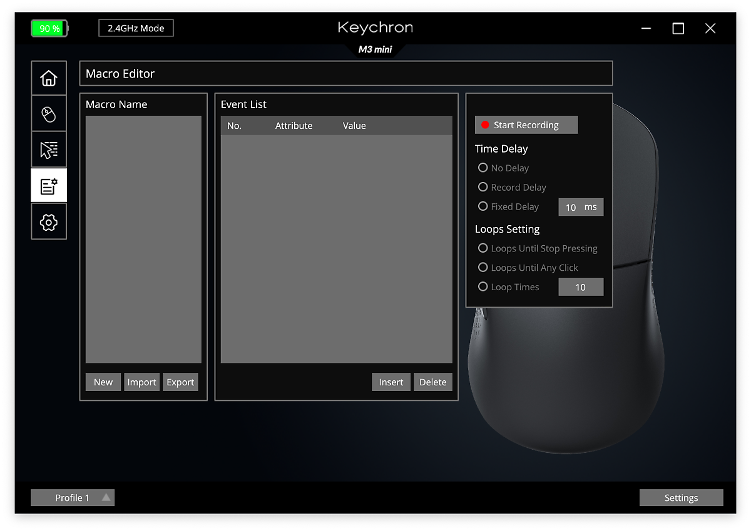Start recording a macro
The height and width of the screenshot is (531, 751).
coord(526,125)
